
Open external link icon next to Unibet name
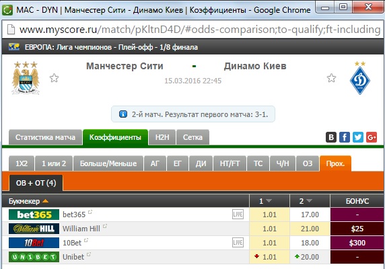point(89,254)
